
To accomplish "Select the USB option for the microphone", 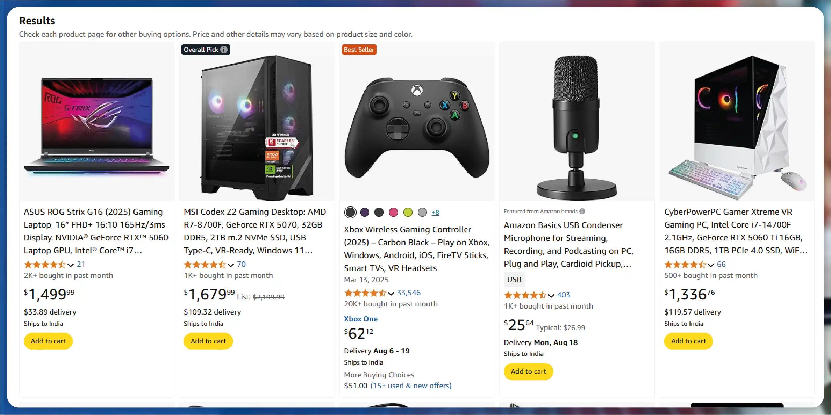I will click(x=514, y=280).
